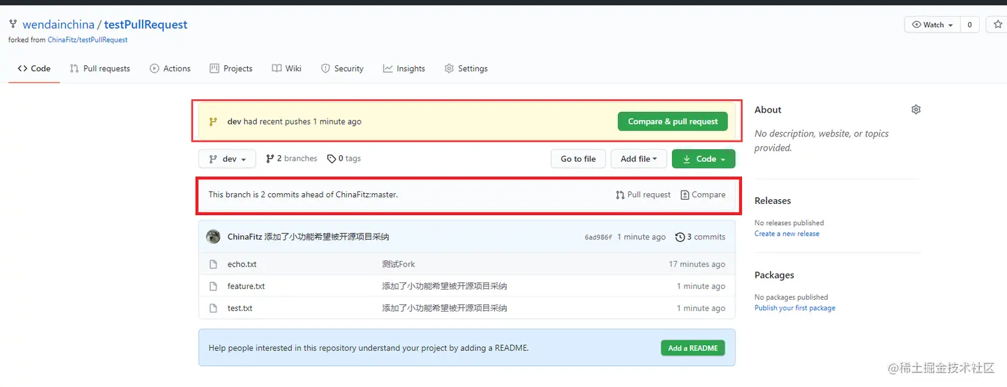Open the ChinaFitz/testPullRequest upstream link
Viewport: 1007px width, 387px height.
point(87,40)
